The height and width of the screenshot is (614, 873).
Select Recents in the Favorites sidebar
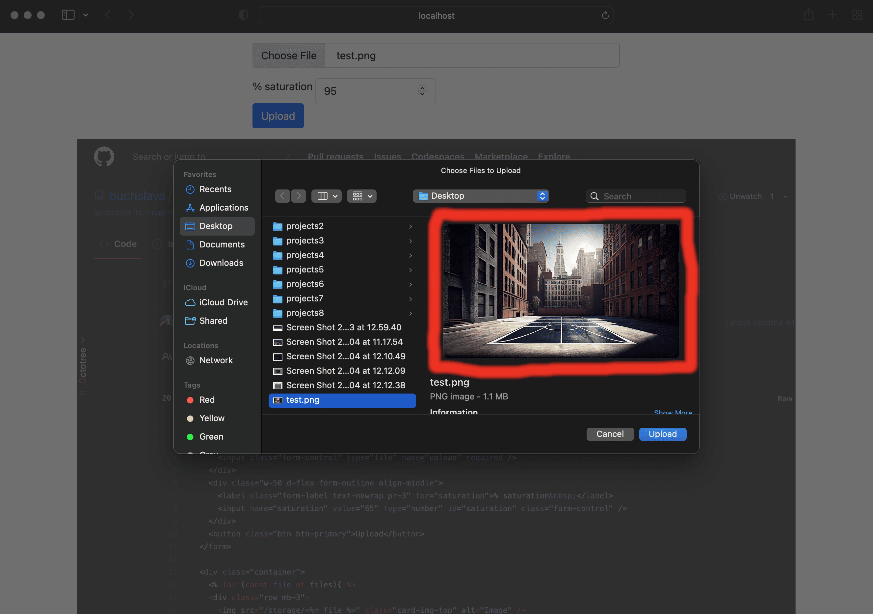[x=215, y=189]
